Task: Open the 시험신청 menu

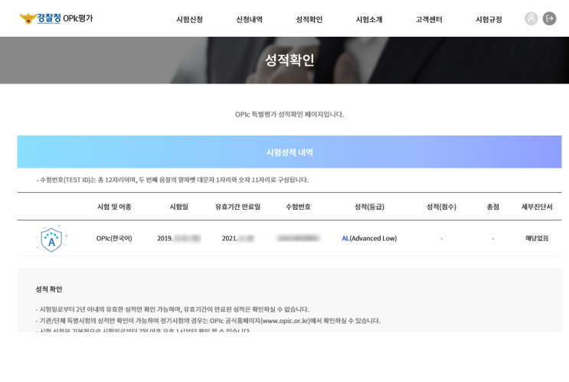Action: tap(189, 20)
